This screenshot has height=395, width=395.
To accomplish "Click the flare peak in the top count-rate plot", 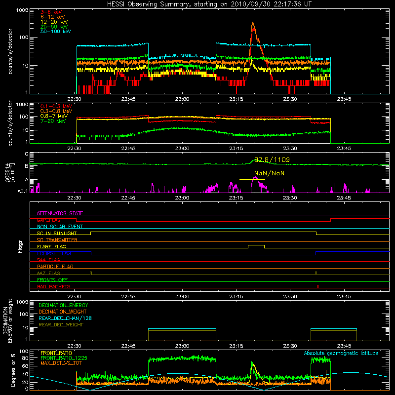I will [253, 23].
